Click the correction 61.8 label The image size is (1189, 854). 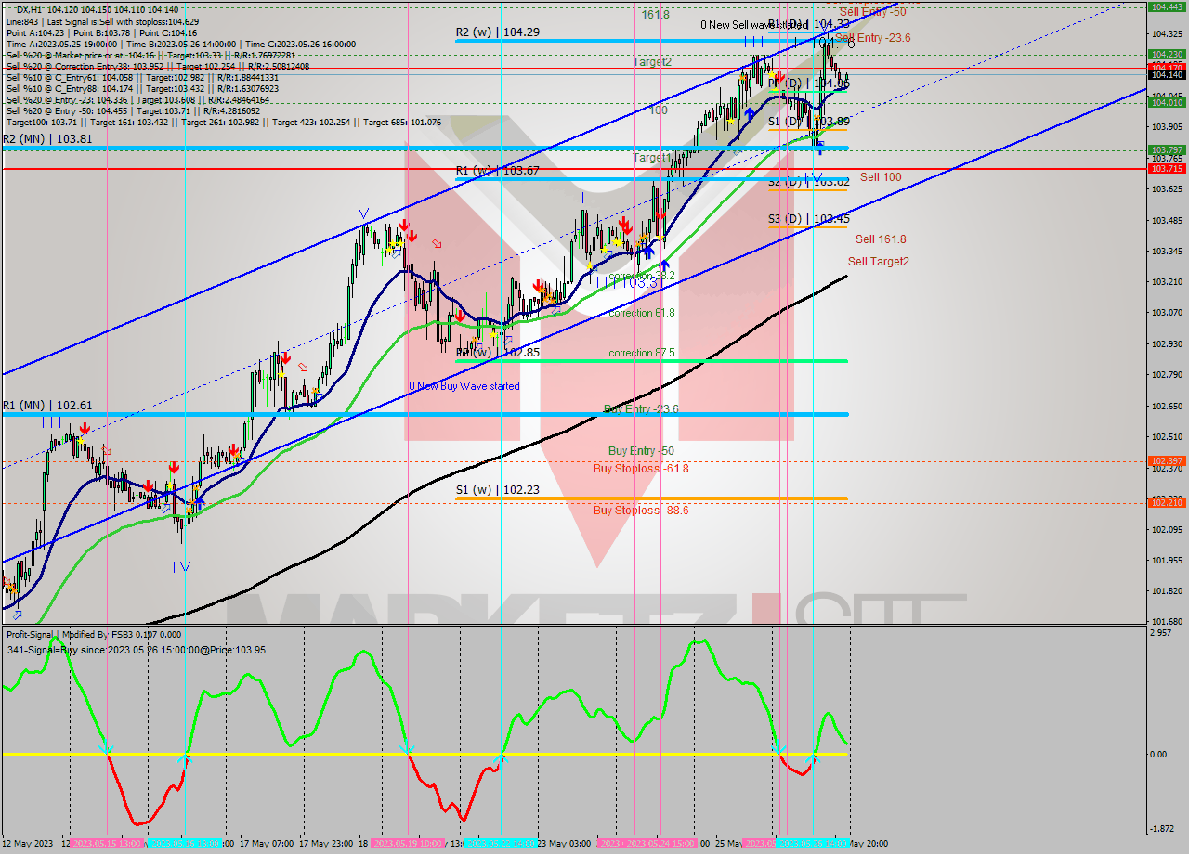click(x=642, y=313)
